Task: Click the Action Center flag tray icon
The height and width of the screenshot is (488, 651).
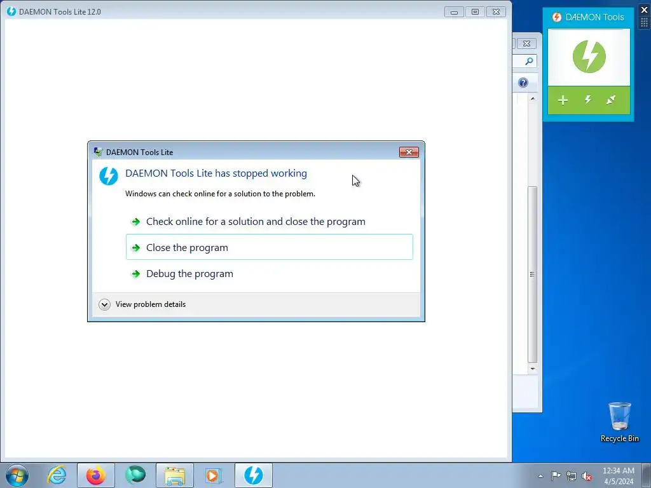Action: click(556, 476)
